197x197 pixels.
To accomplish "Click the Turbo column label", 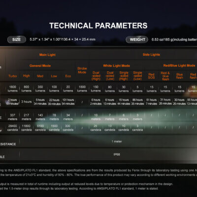I will click(13, 76).
